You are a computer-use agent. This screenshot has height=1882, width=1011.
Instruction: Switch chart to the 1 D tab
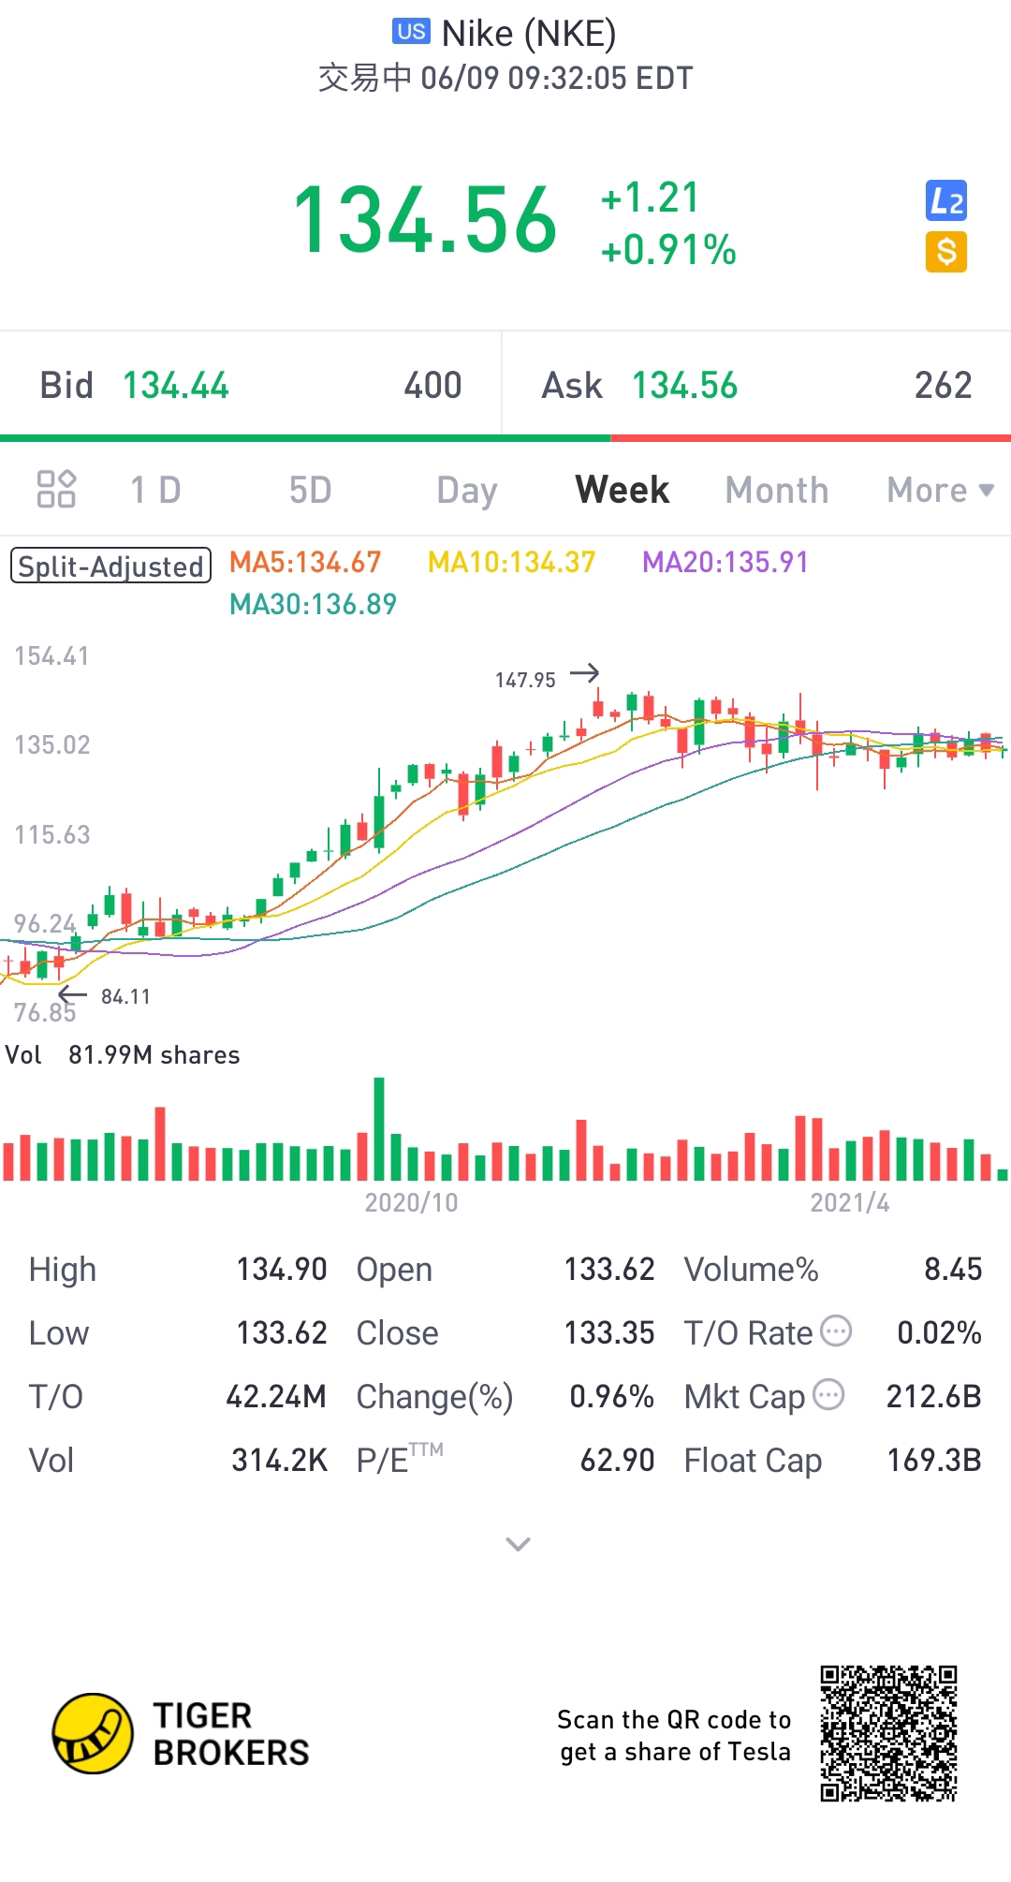coord(155,490)
